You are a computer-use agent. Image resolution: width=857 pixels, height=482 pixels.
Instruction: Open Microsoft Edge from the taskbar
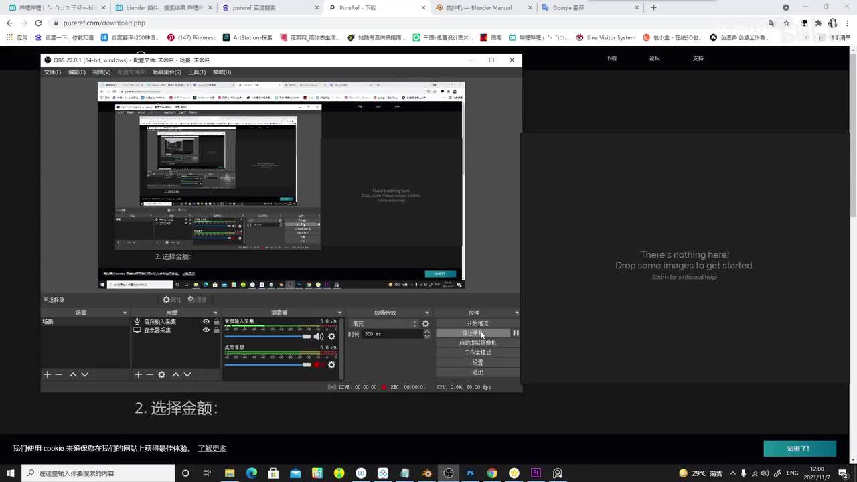252,473
